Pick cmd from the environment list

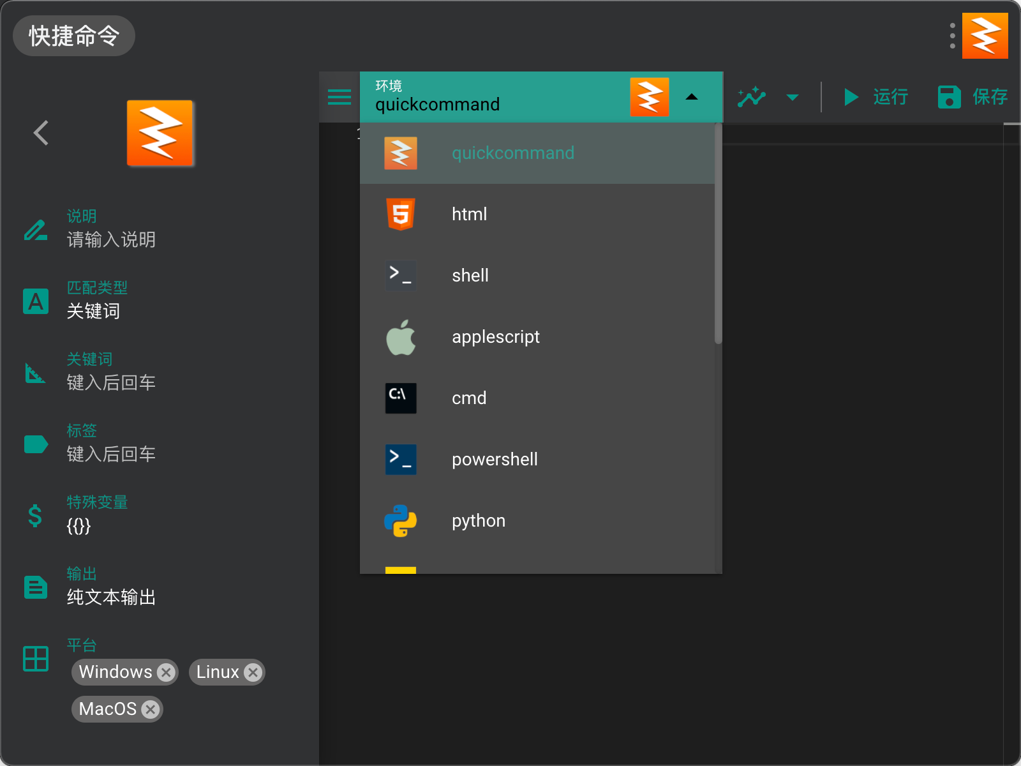537,398
